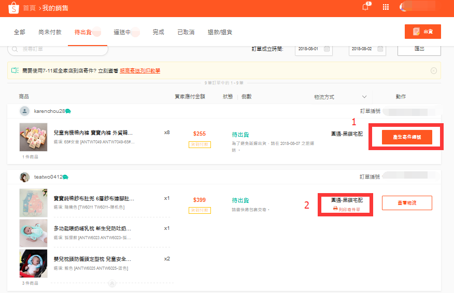Image resolution: width=454 pixels, height=293 pixels.
Task: Expand the 物流方式 filter dropdown
Action: (364, 97)
